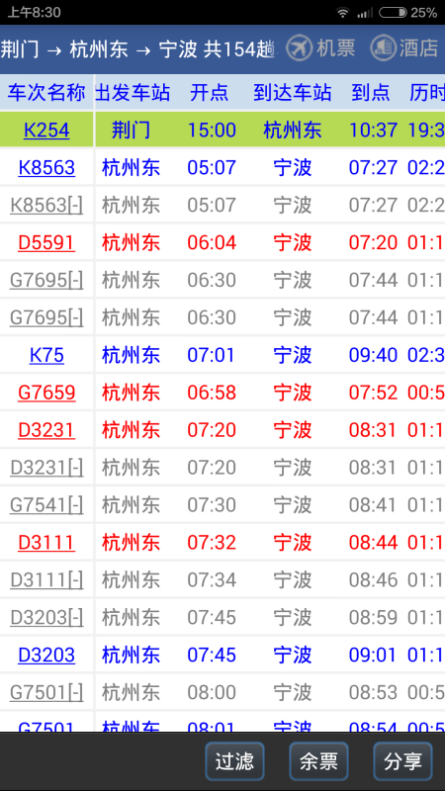The width and height of the screenshot is (445, 791).
Task: Select 荆门 departure station in K254 row
Action: (132, 131)
